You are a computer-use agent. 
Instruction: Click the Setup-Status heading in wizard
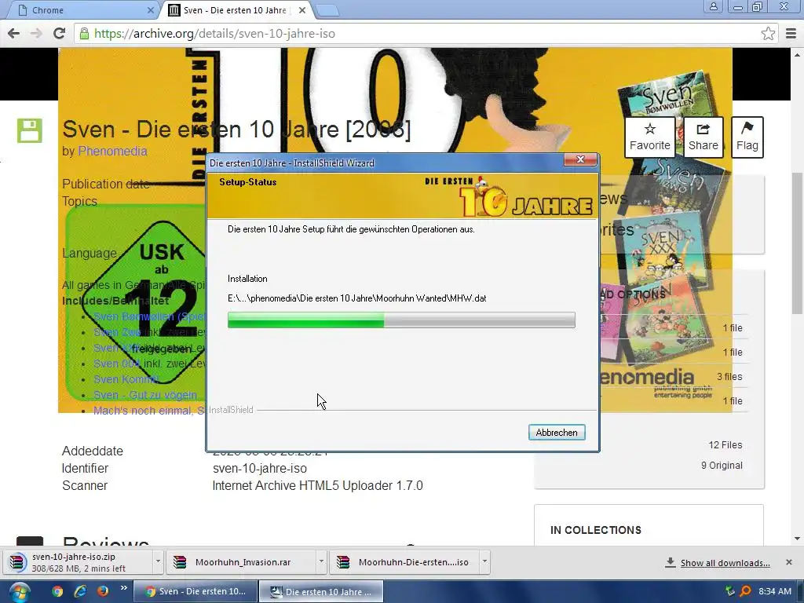247,182
